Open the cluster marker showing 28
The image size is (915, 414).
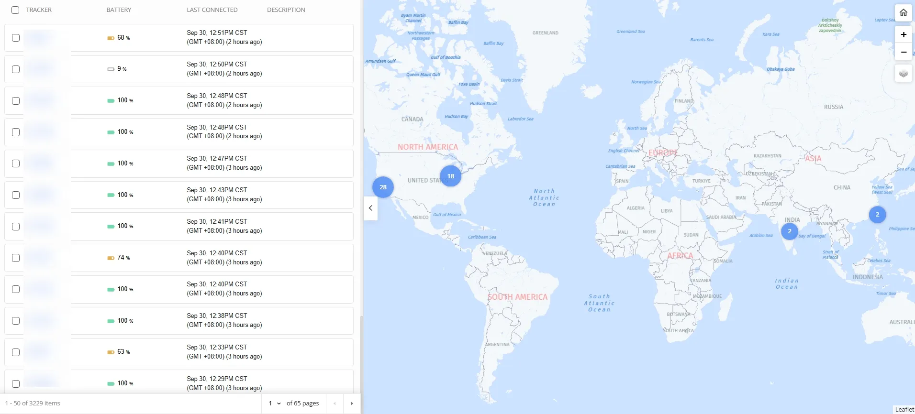(383, 187)
